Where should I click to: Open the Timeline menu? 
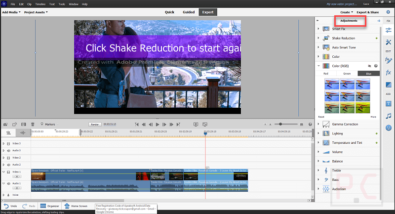(40, 4)
